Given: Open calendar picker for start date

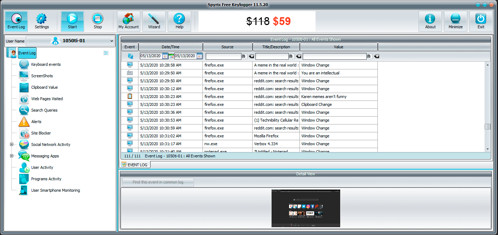Looking at the screenshot, I should tap(165, 56).
